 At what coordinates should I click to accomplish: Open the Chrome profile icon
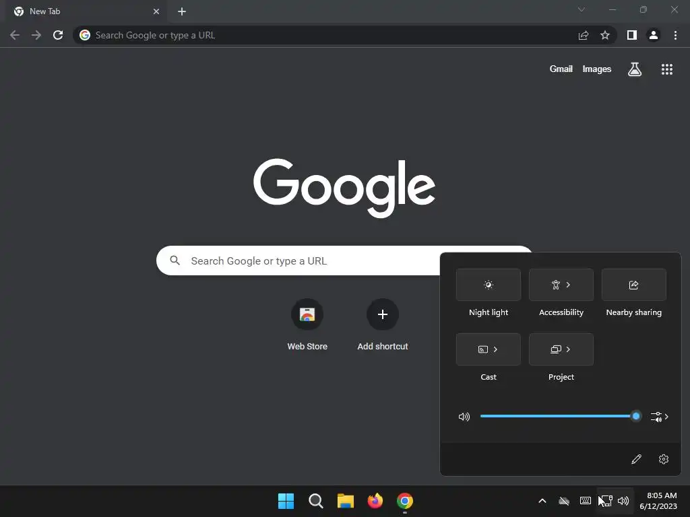(654, 35)
